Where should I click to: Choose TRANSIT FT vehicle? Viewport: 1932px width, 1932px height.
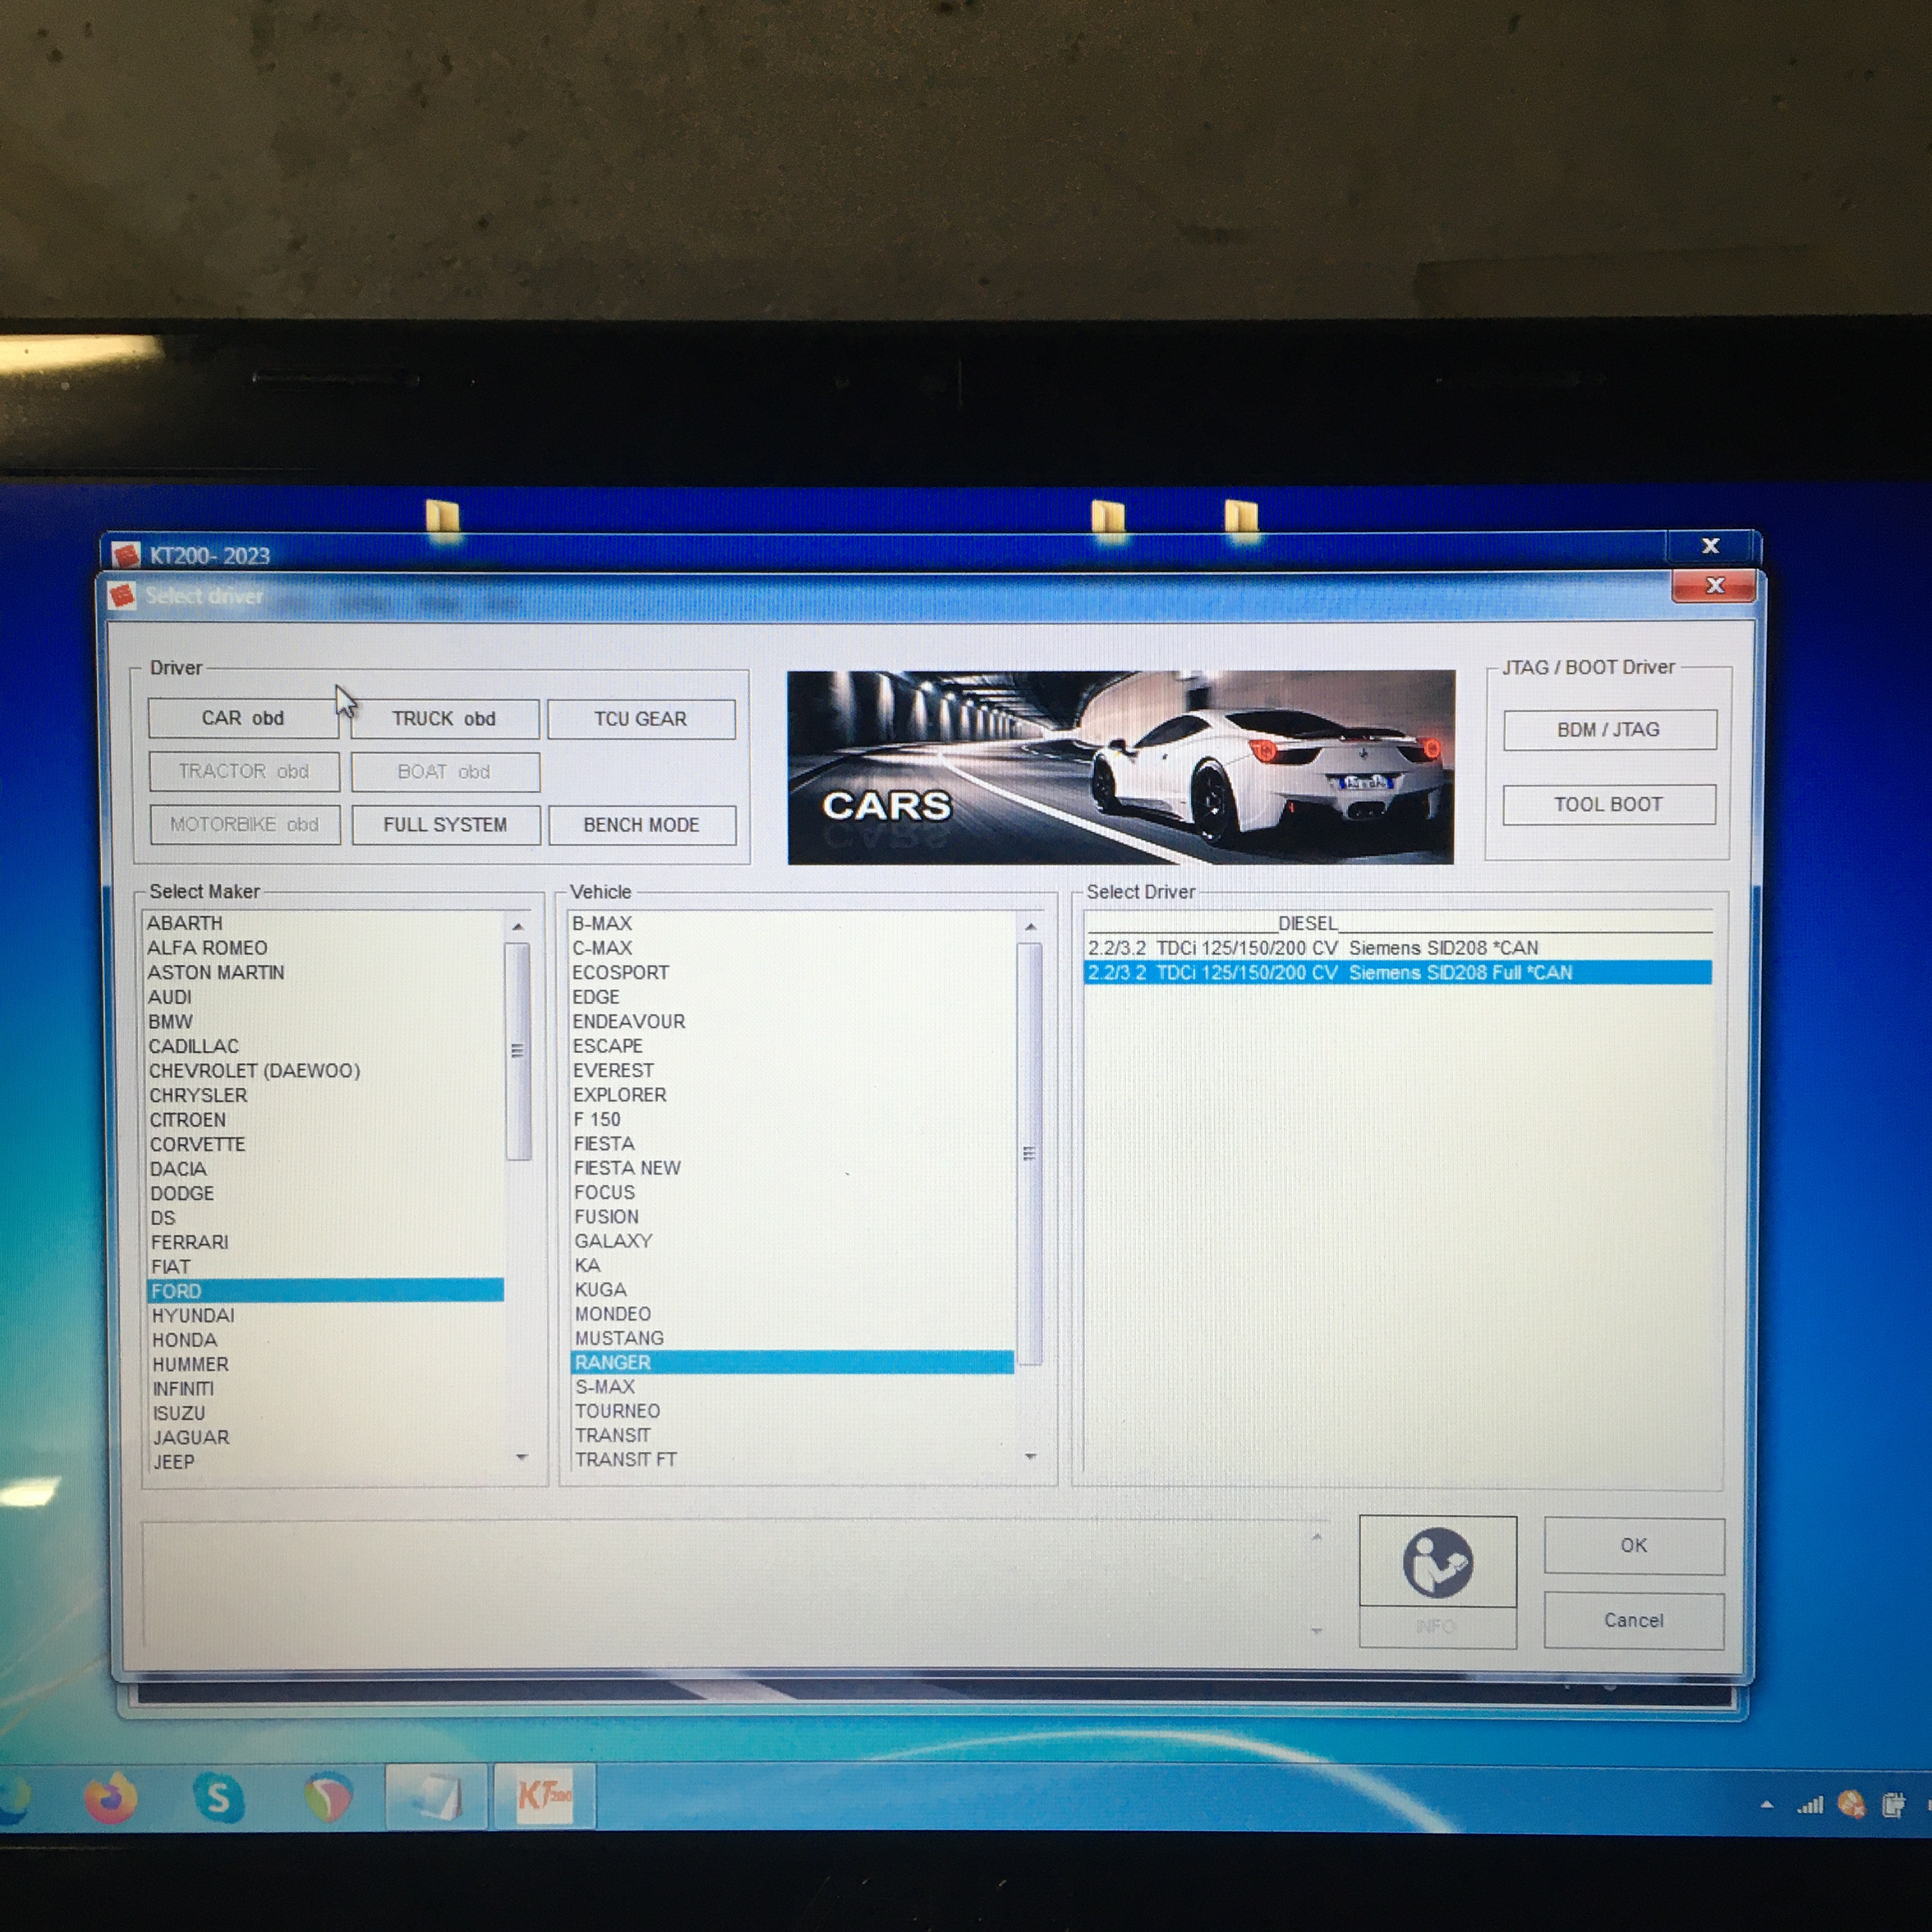[626, 1460]
